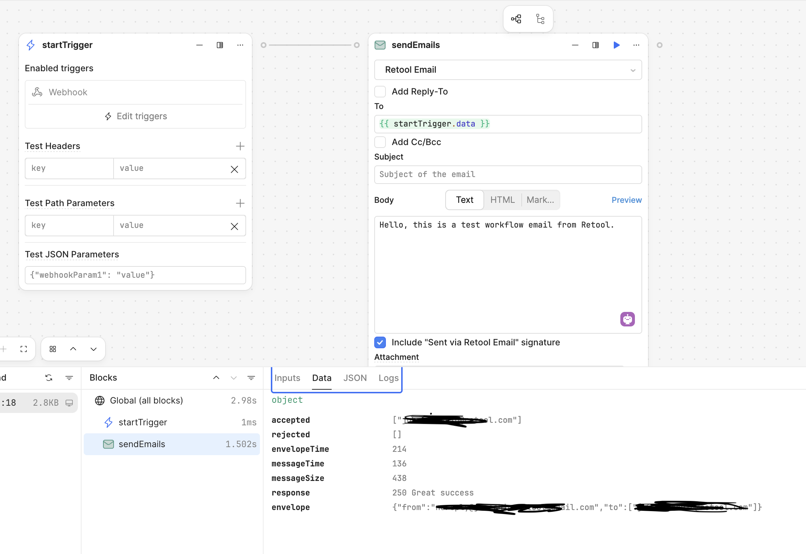Add a new Test Headers row
This screenshot has height=554, width=806.
240,146
